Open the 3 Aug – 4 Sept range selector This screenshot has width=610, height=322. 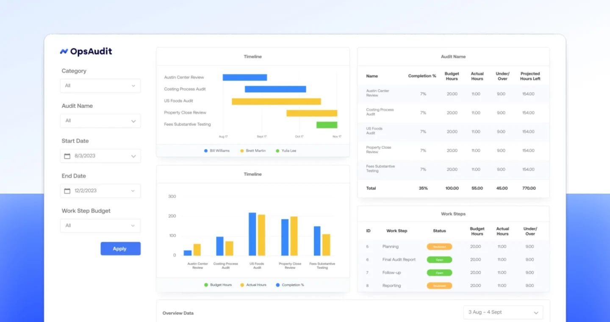503,312
